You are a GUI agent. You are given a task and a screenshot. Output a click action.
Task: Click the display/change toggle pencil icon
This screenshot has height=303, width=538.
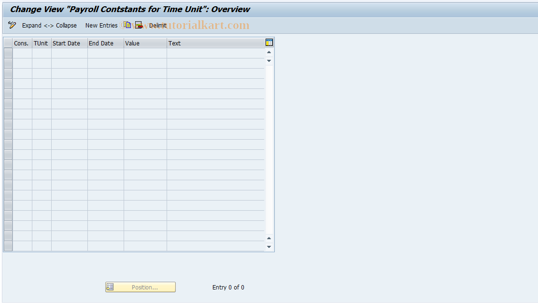click(x=12, y=25)
